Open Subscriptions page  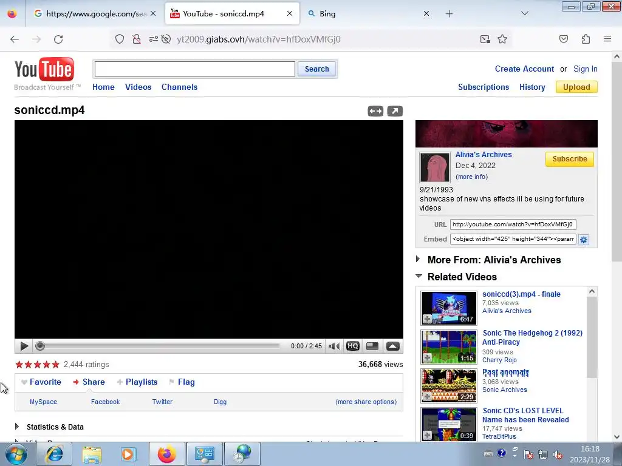[483, 87]
